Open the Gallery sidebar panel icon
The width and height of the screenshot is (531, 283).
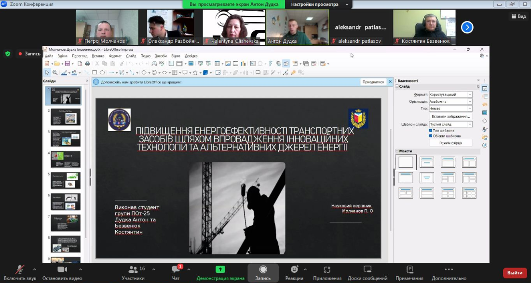click(485, 137)
